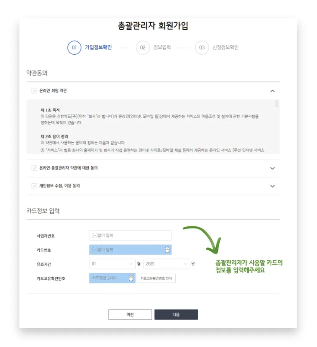Open the expiry year dropdown showing 2021
The image size is (317, 347).
[167, 264]
